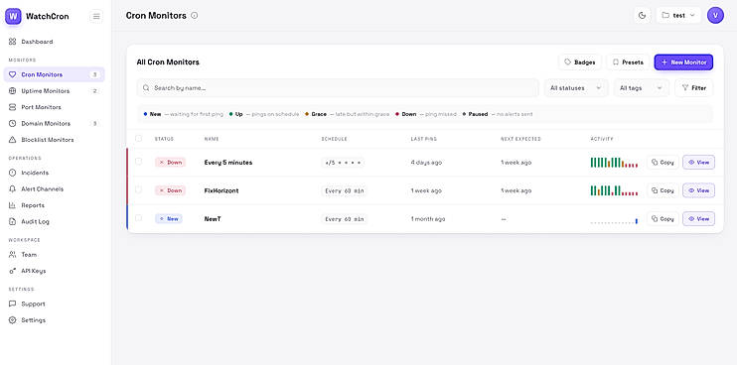Copy the FixHorizont monitor URL
This screenshot has width=737, height=365.
[x=663, y=190]
